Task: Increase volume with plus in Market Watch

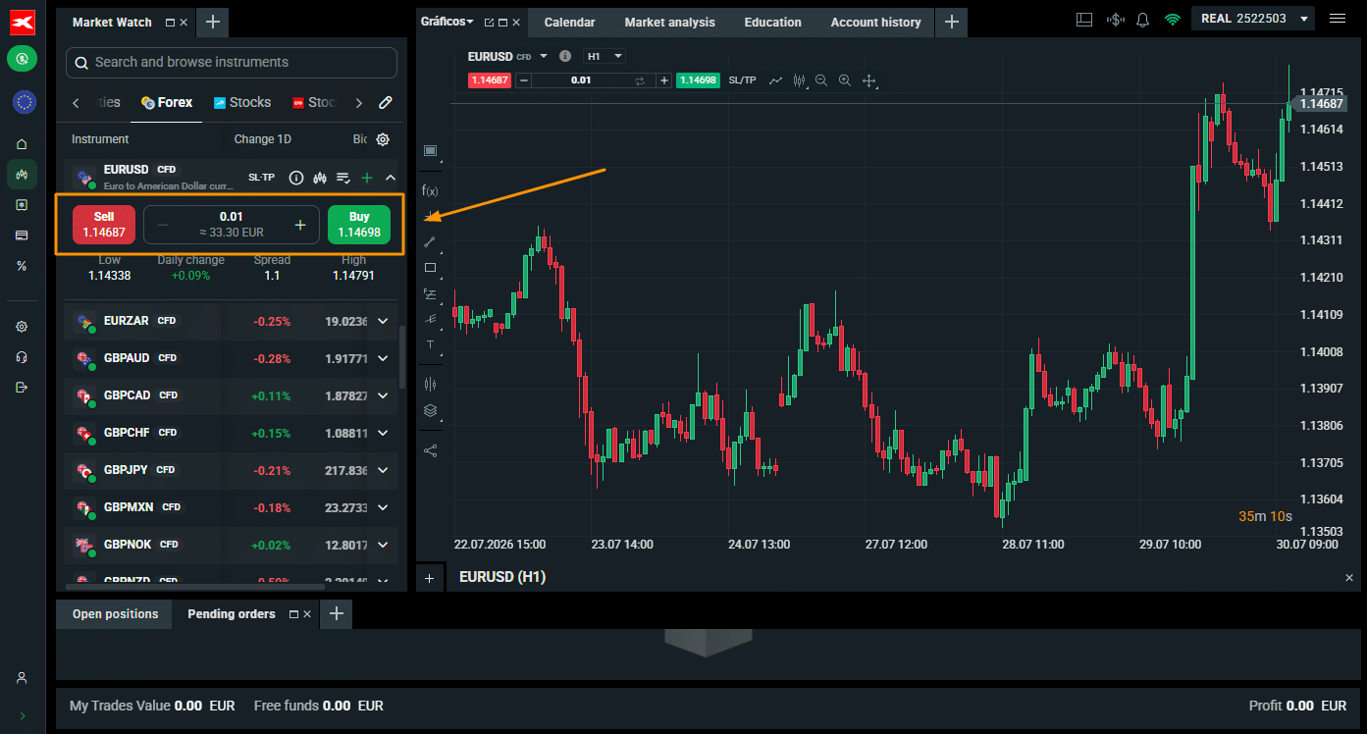Action: coord(300,225)
